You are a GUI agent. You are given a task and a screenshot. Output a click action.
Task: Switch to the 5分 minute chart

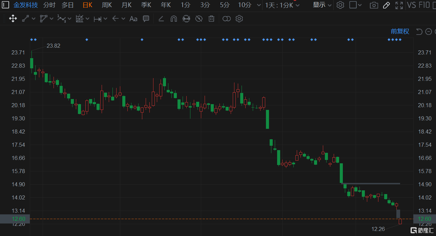(x=225, y=5)
